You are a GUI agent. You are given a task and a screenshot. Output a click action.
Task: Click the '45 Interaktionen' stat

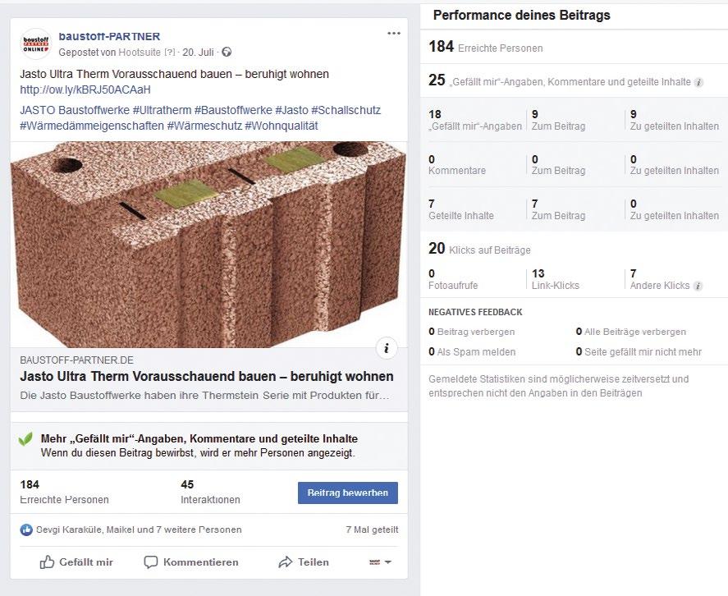pyautogui.click(x=210, y=493)
